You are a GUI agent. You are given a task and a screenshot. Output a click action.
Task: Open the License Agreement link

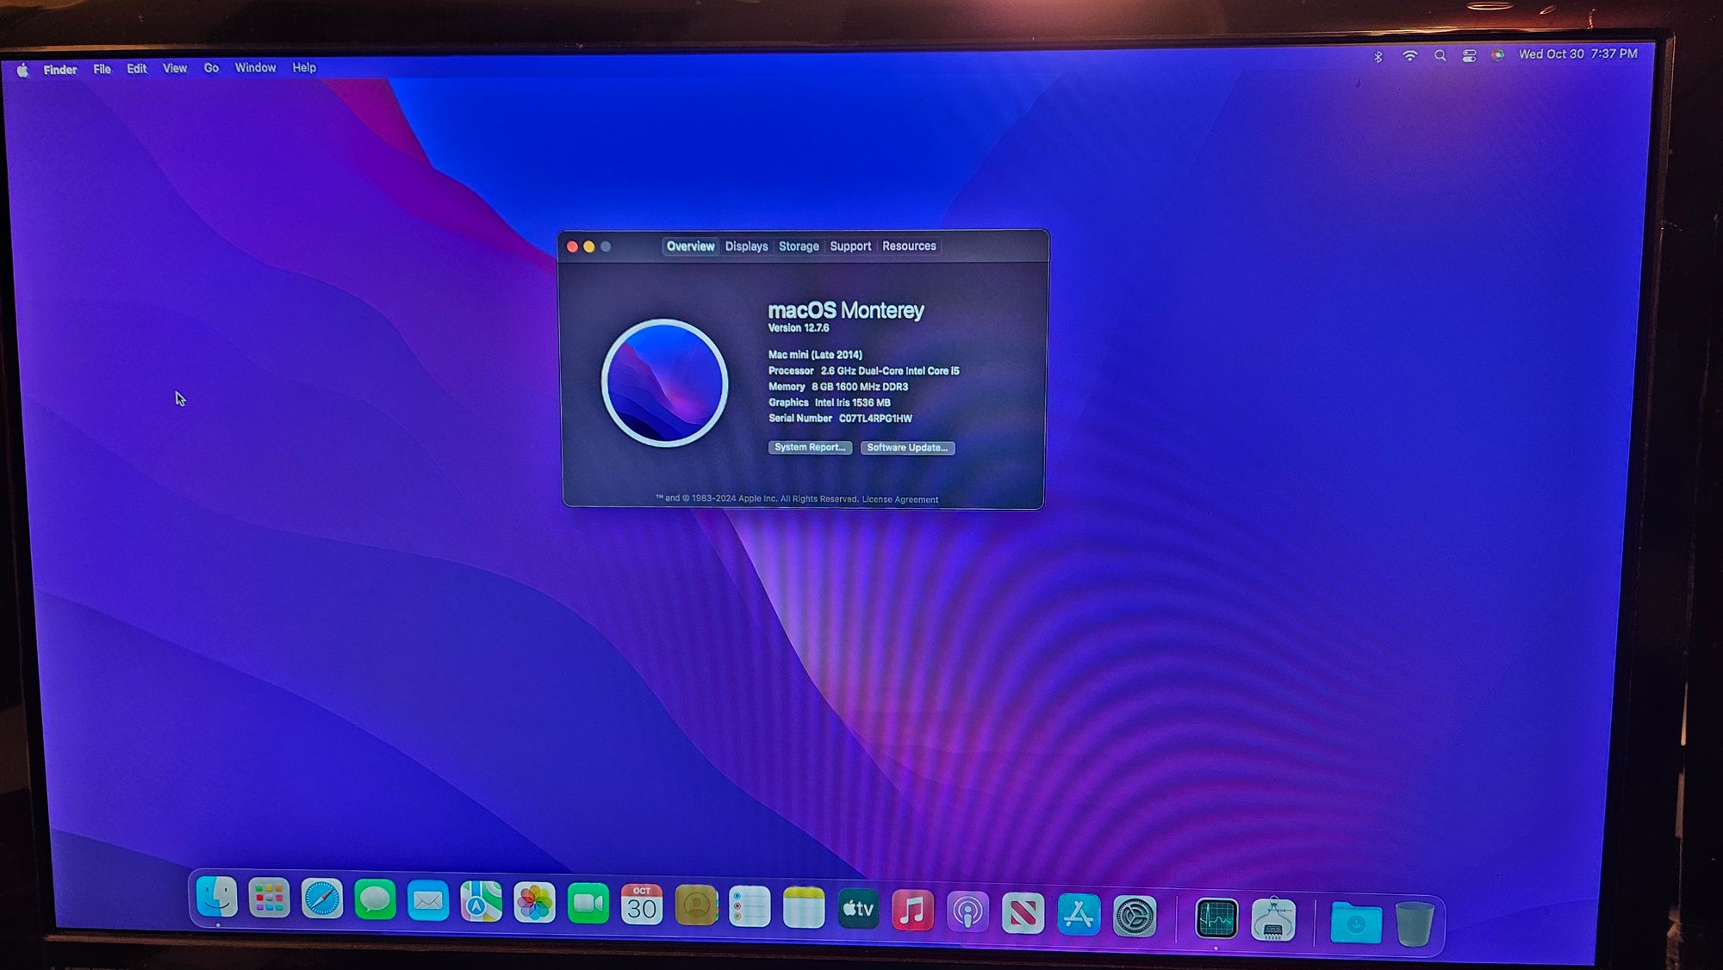(x=899, y=500)
